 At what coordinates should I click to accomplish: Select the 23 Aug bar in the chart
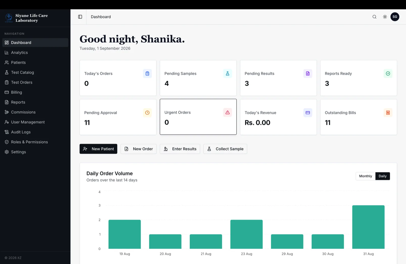coord(246,234)
